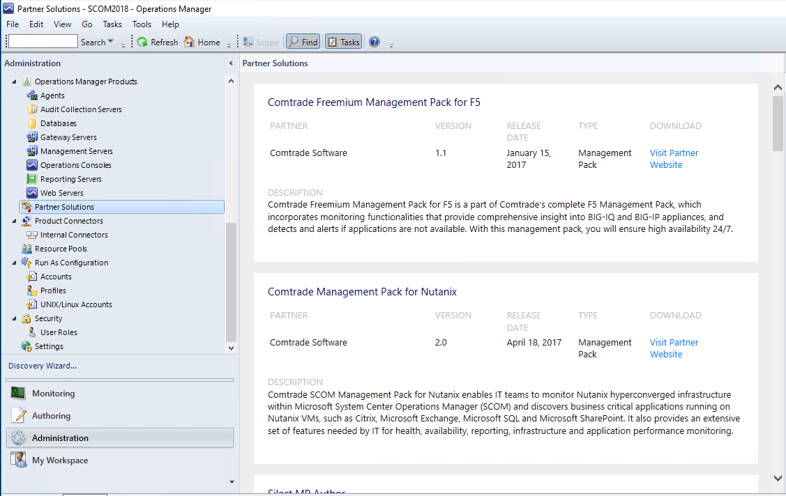Open the Settings node
The height and width of the screenshot is (496, 786).
click(x=49, y=346)
